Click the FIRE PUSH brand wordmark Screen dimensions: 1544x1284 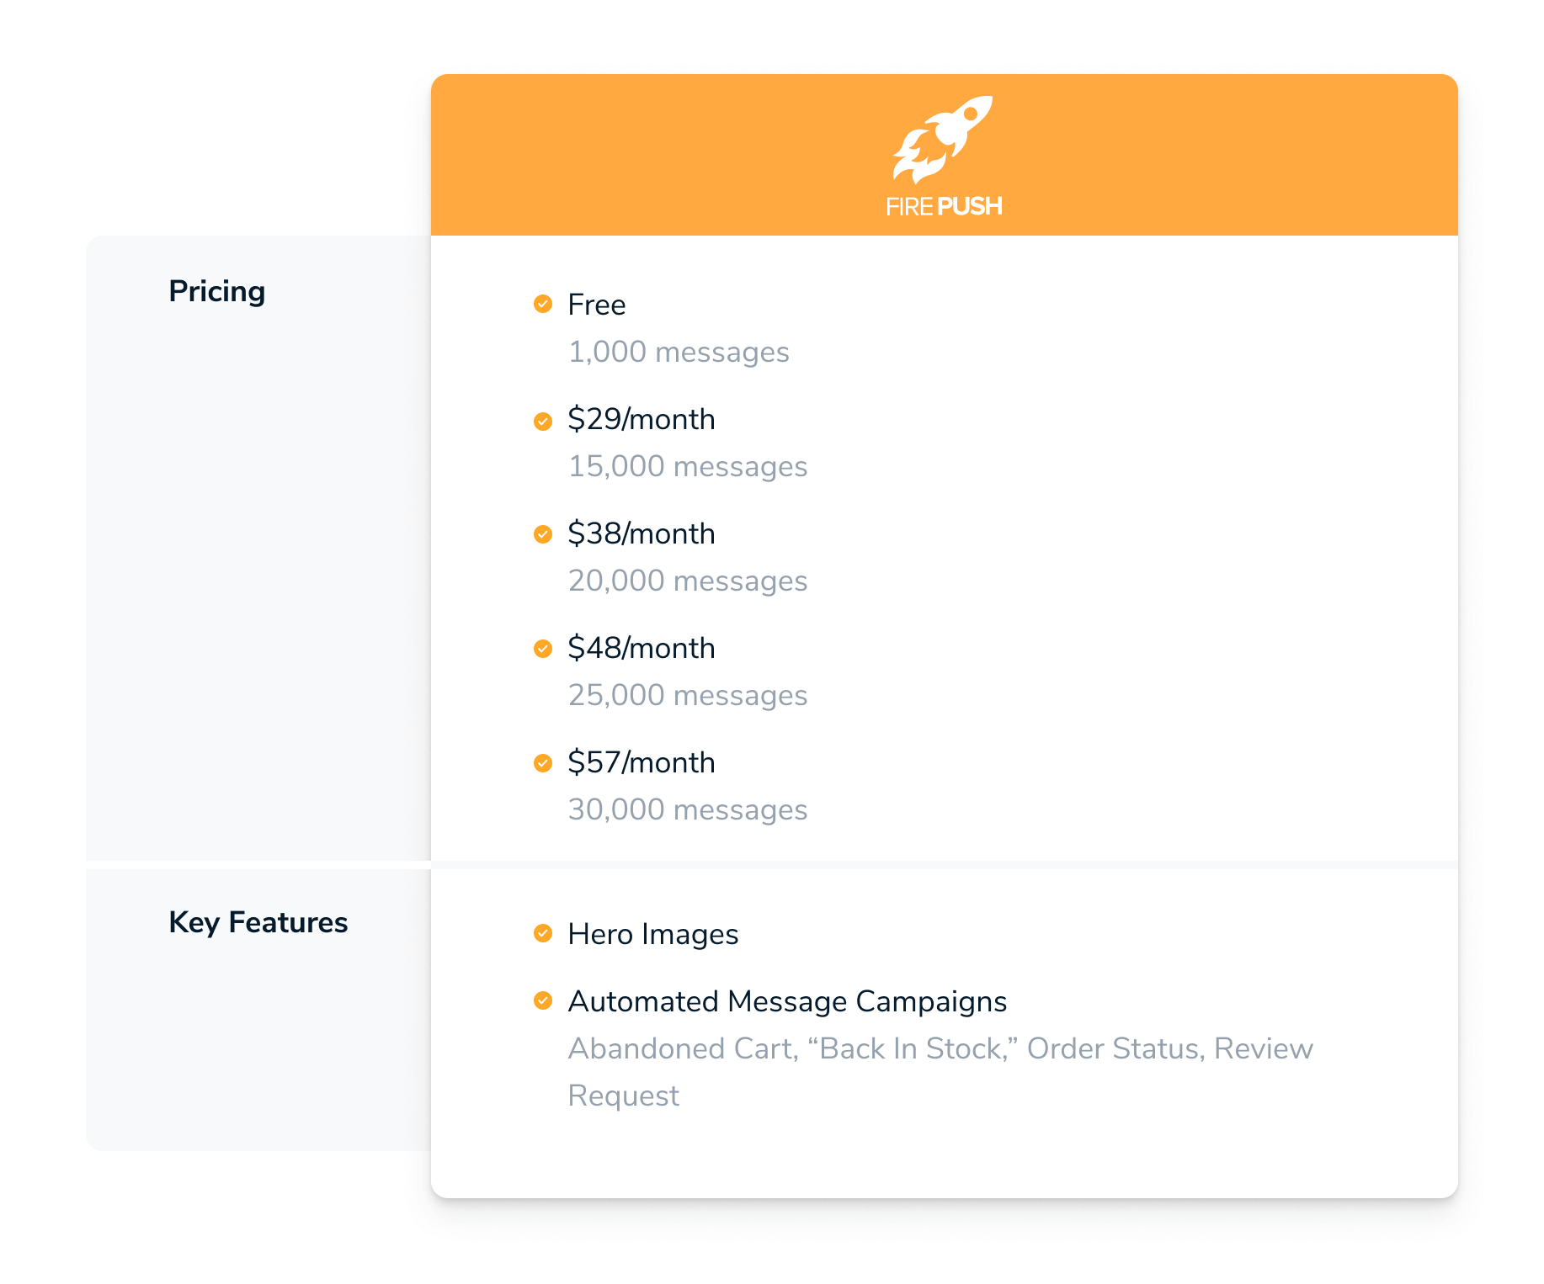[944, 206]
